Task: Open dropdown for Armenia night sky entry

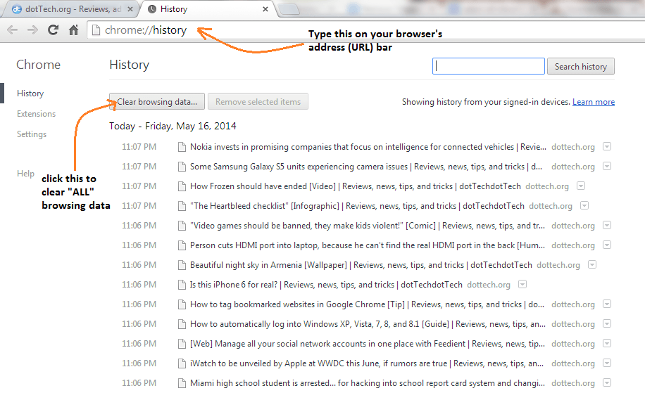Action: point(592,264)
